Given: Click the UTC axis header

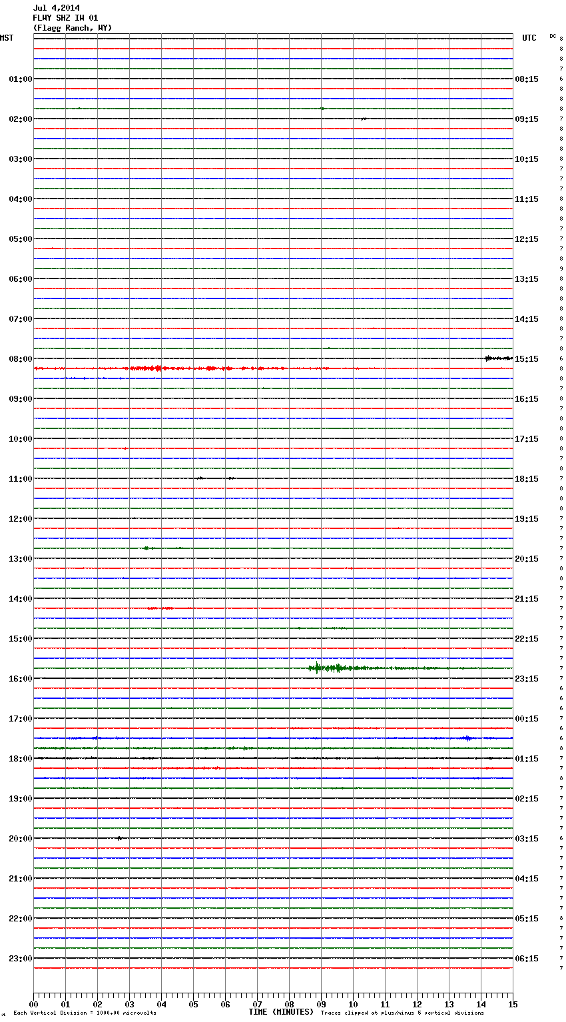Looking at the screenshot, I should coord(529,38).
